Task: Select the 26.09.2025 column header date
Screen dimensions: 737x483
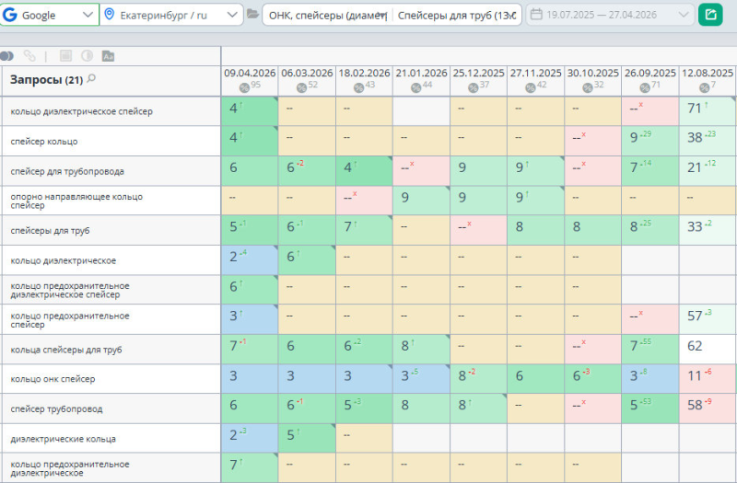Action: 650,74
